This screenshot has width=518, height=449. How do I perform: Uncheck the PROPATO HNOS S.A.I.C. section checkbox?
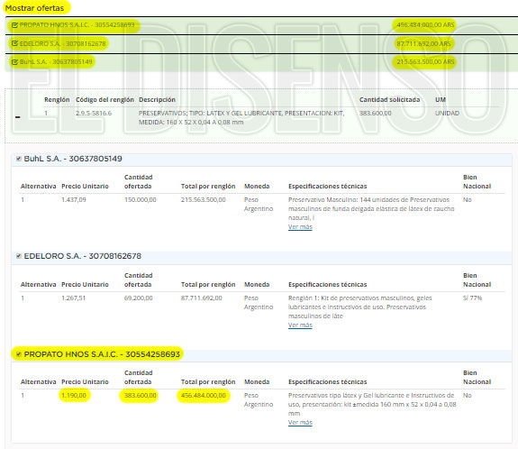pos(19,354)
